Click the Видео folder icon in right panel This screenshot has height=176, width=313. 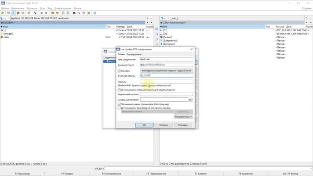point(161,37)
